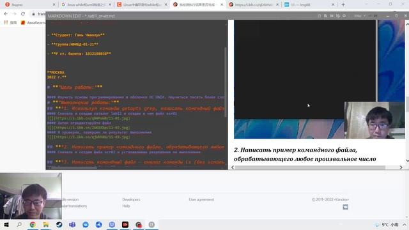Click the '№ ст. билета' line in editor
This screenshot has height=230, width=409.
(79, 54)
